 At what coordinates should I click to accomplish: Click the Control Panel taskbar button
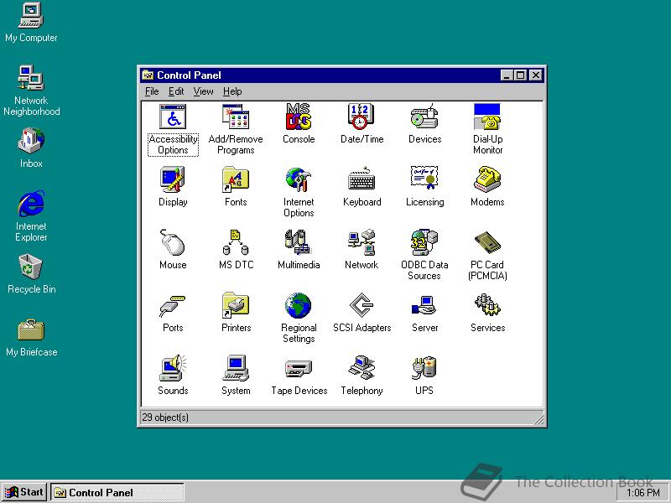[x=117, y=492]
